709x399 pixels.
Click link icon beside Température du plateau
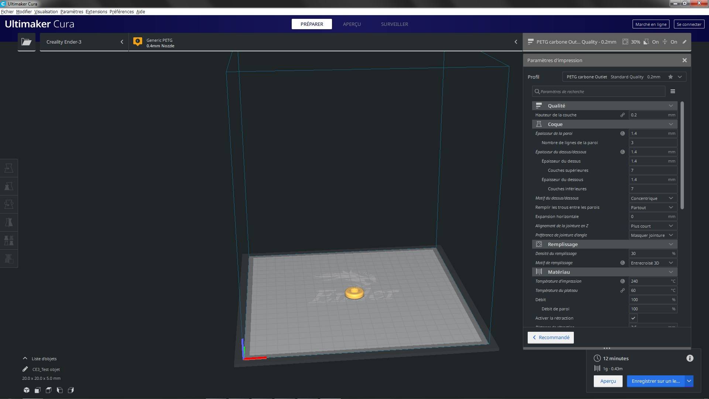[623, 290]
